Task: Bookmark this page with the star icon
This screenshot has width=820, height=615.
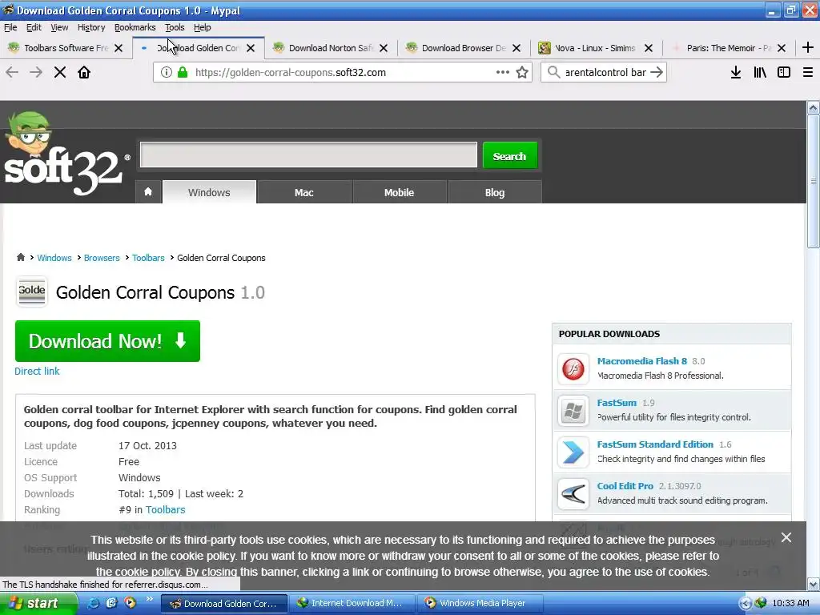Action: click(522, 72)
